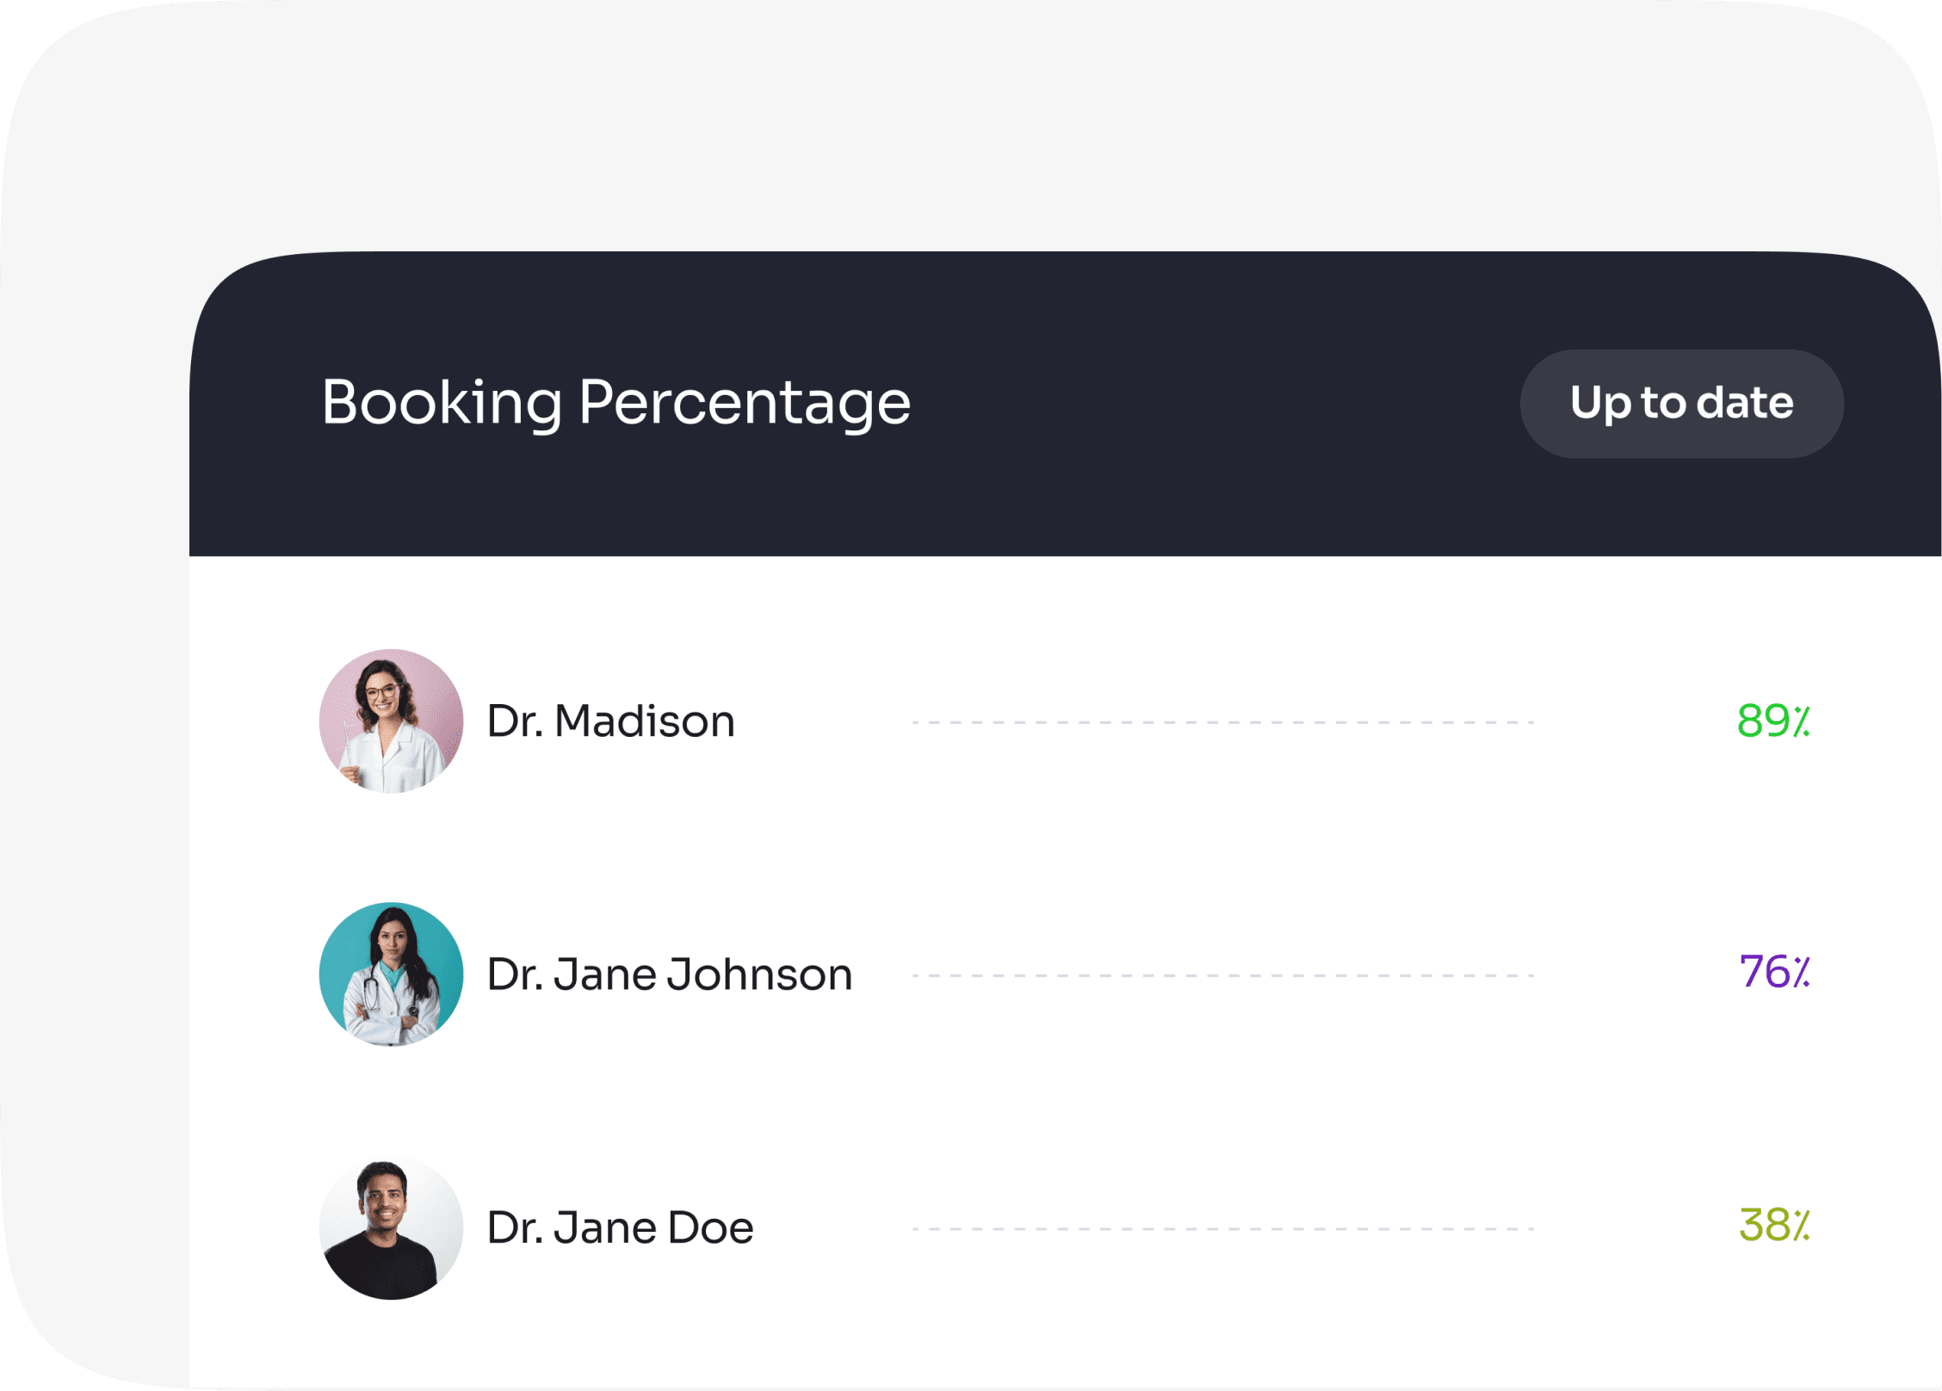Click the light gray background above the card
The image size is (1942, 1391).
click(971, 121)
